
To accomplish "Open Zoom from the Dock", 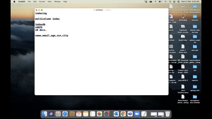I will 137,114.
